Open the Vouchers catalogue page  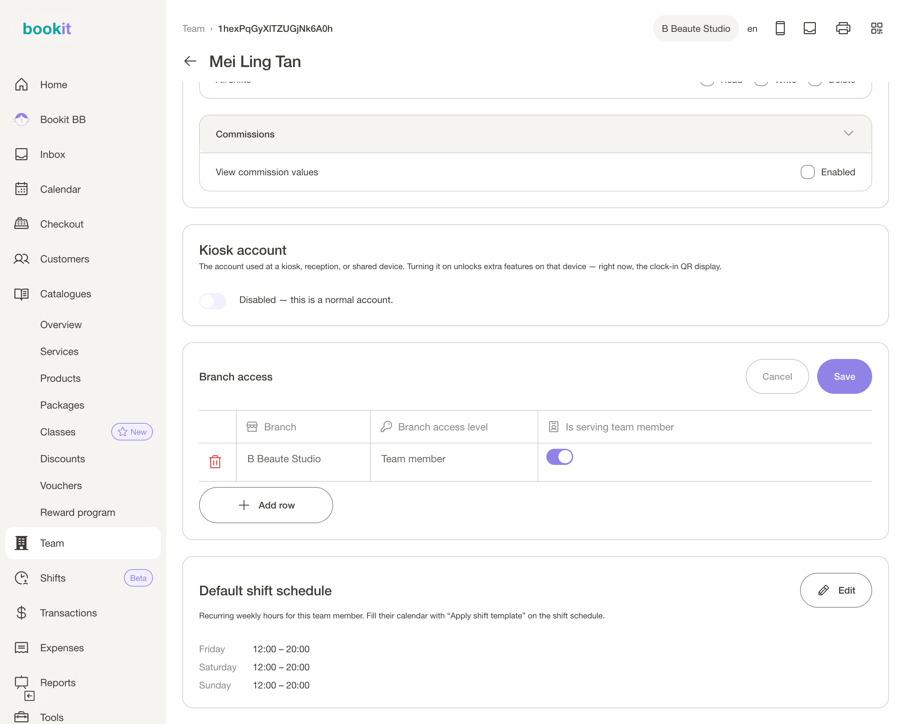(61, 486)
